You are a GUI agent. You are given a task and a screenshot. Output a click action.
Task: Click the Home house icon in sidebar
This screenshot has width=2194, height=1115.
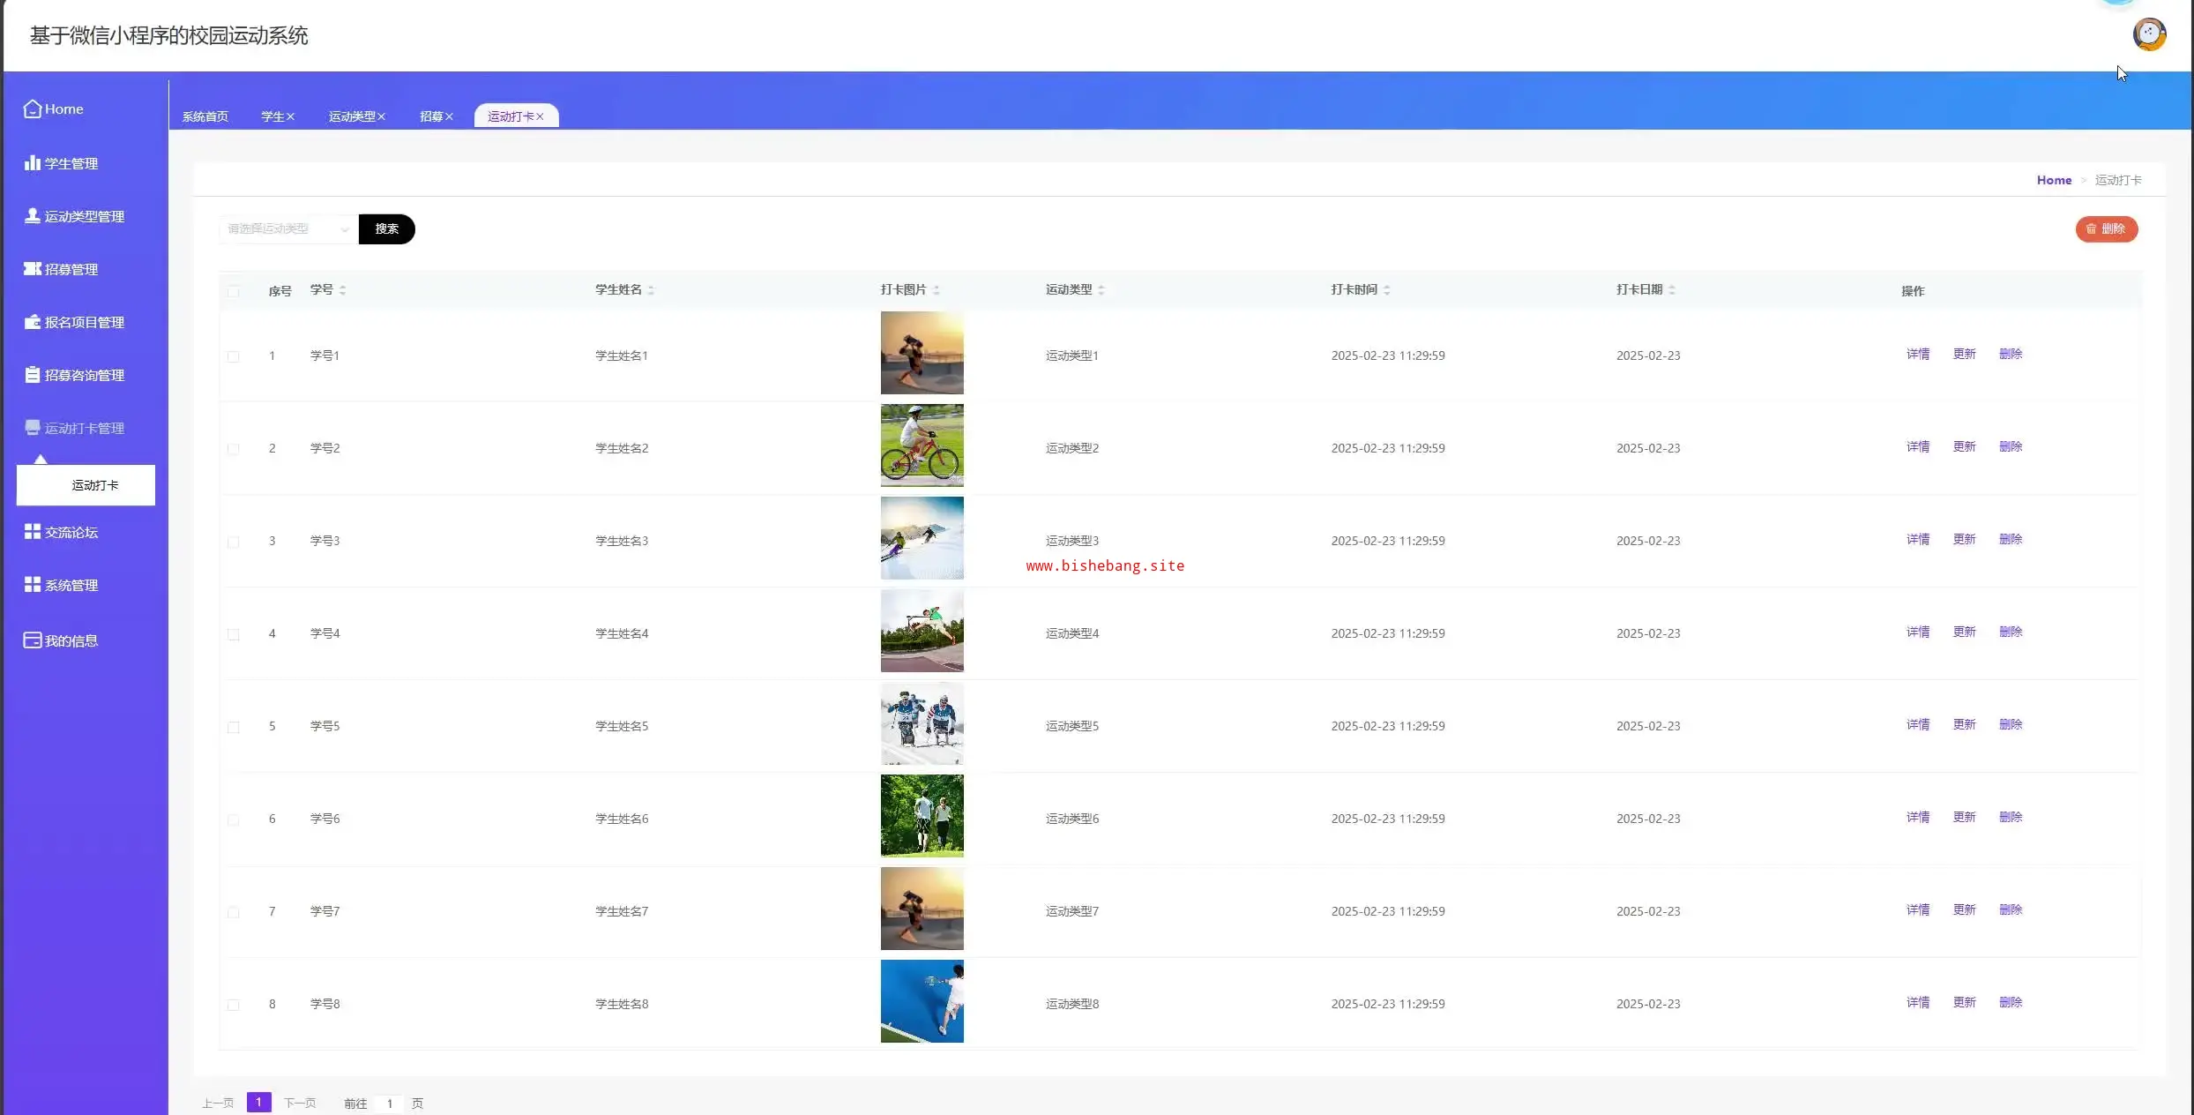[33, 109]
